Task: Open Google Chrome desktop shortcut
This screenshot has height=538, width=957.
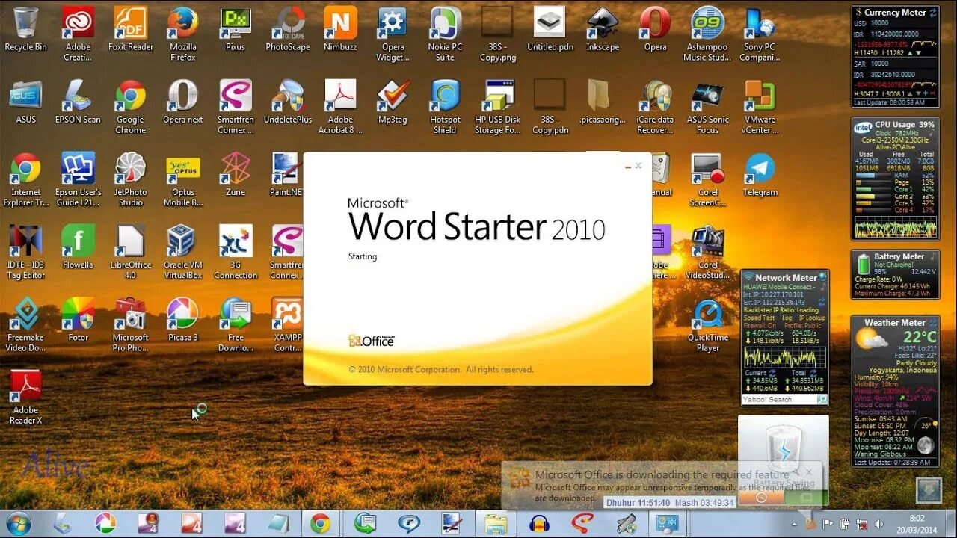Action: point(130,107)
